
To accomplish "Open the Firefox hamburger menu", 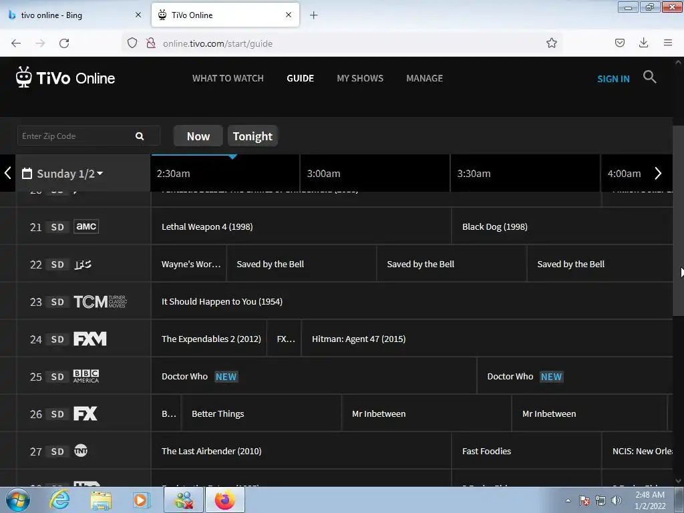I will [668, 43].
